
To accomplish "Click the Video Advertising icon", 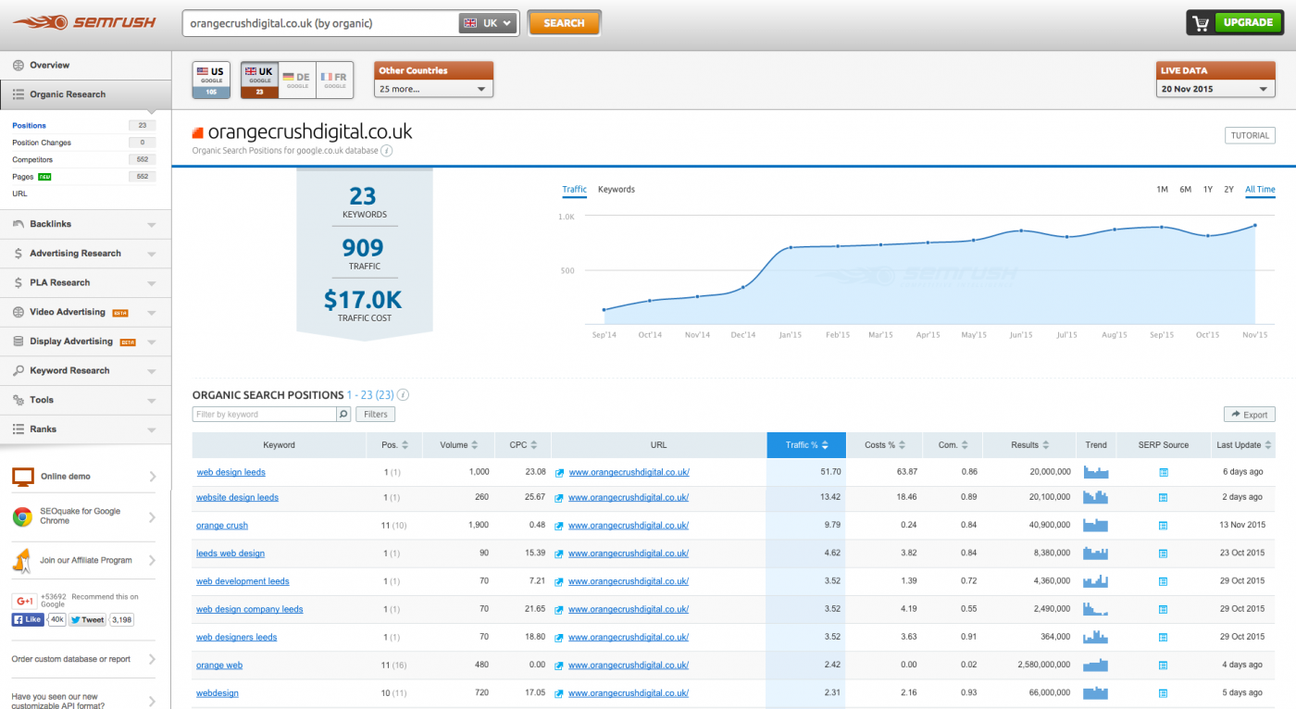I will (x=19, y=313).
